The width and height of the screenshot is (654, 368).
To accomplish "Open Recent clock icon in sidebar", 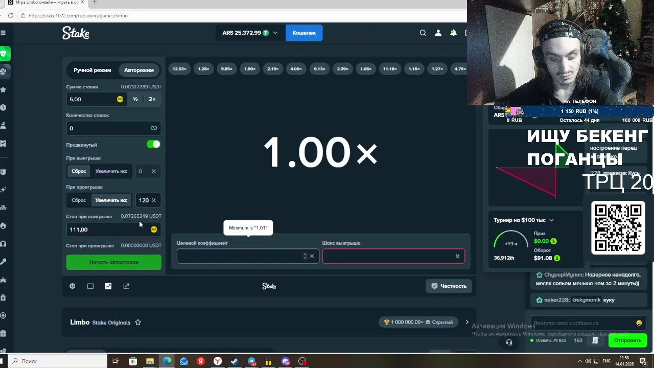I will tap(3, 107).
